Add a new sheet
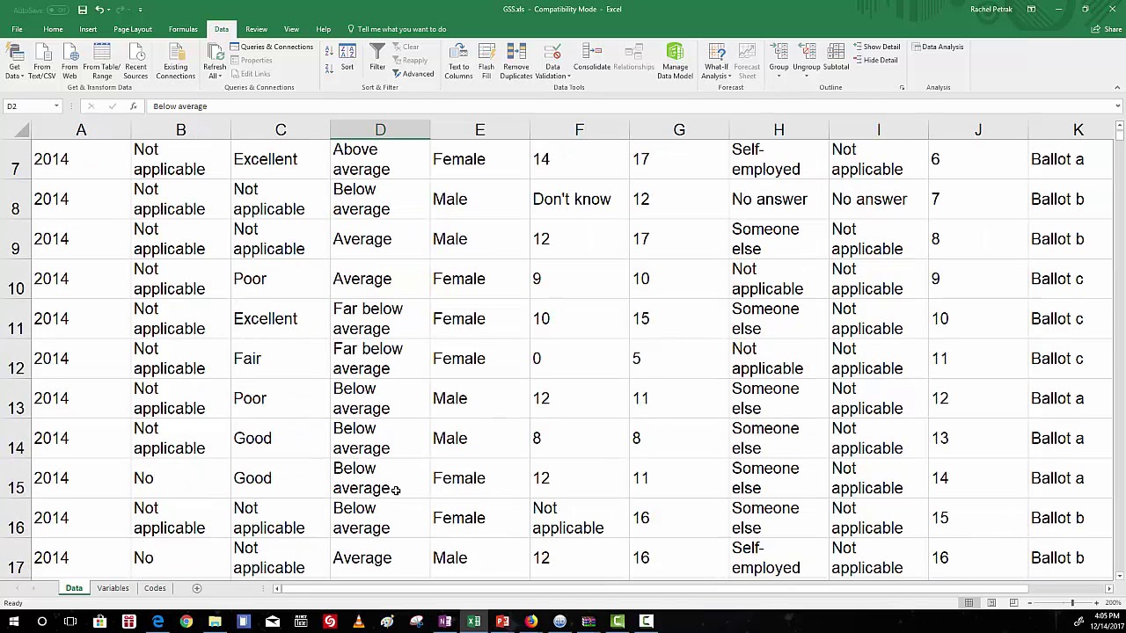The image size is (1126, 633). 197,588
